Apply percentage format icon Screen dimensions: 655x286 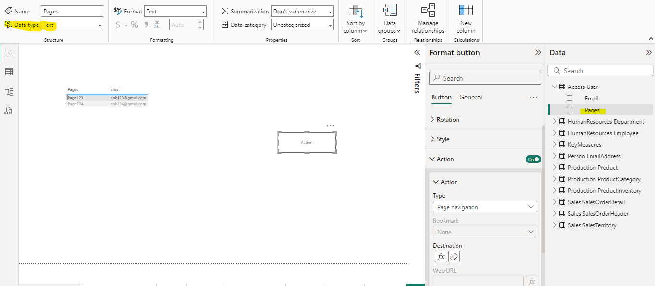click(x=135, y=25)
